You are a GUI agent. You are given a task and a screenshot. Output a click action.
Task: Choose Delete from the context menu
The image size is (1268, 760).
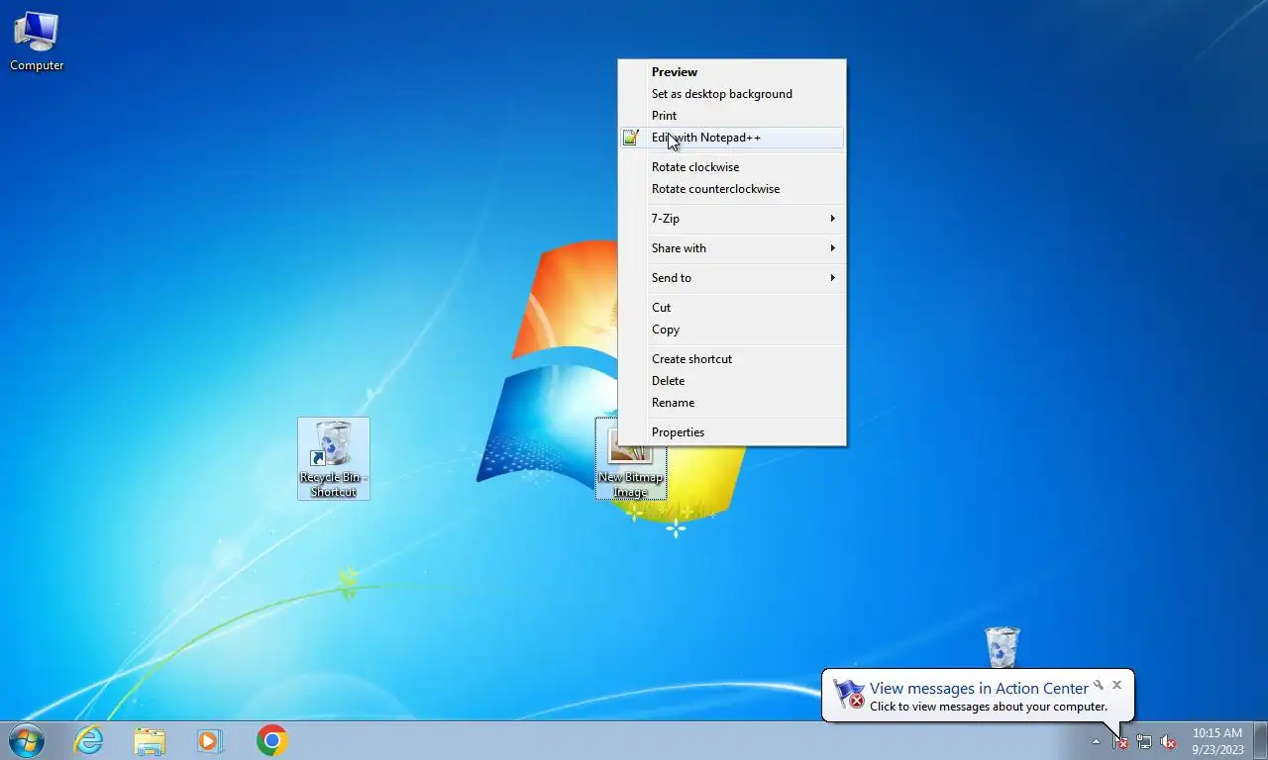coord(732,381)
